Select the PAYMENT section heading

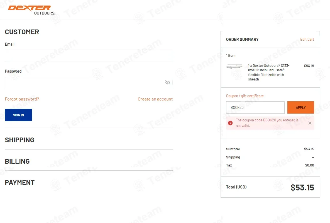[x=20, y=183]
